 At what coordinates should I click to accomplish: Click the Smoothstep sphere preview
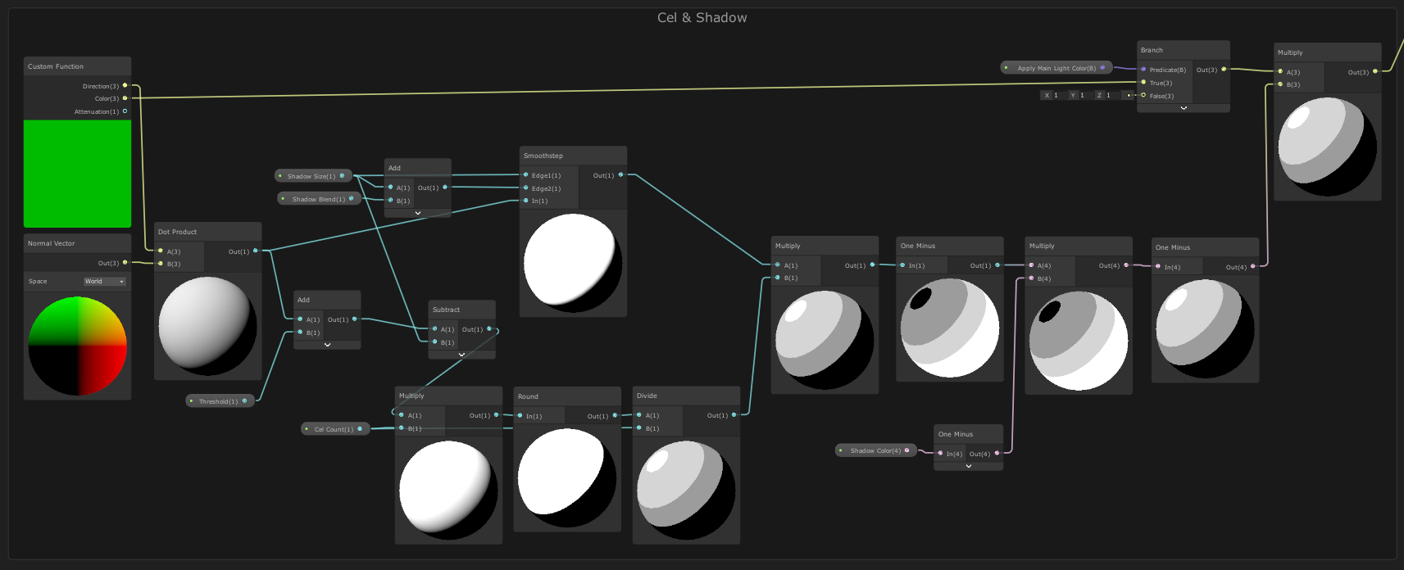(573, 263)
